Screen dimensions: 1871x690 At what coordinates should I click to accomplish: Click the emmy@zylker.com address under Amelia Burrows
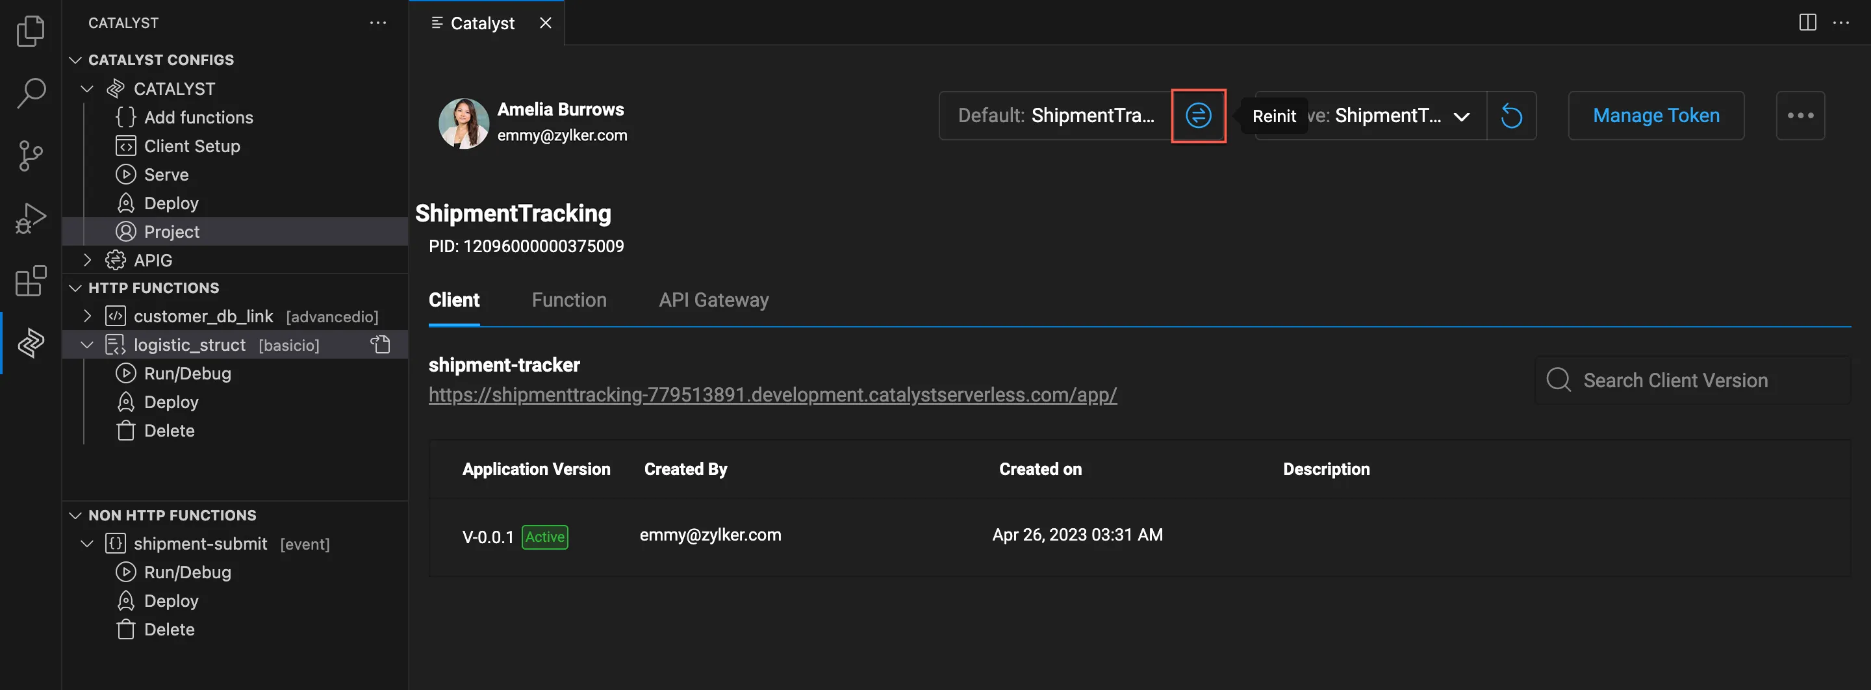point(562,135)
